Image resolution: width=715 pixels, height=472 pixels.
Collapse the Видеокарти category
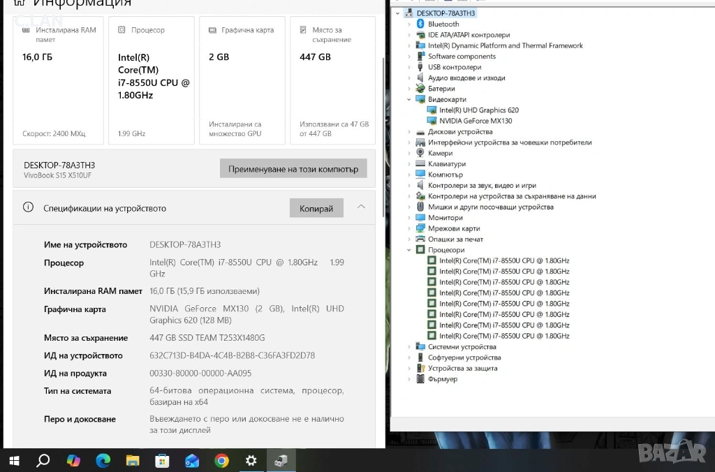[x=409, y=99]
